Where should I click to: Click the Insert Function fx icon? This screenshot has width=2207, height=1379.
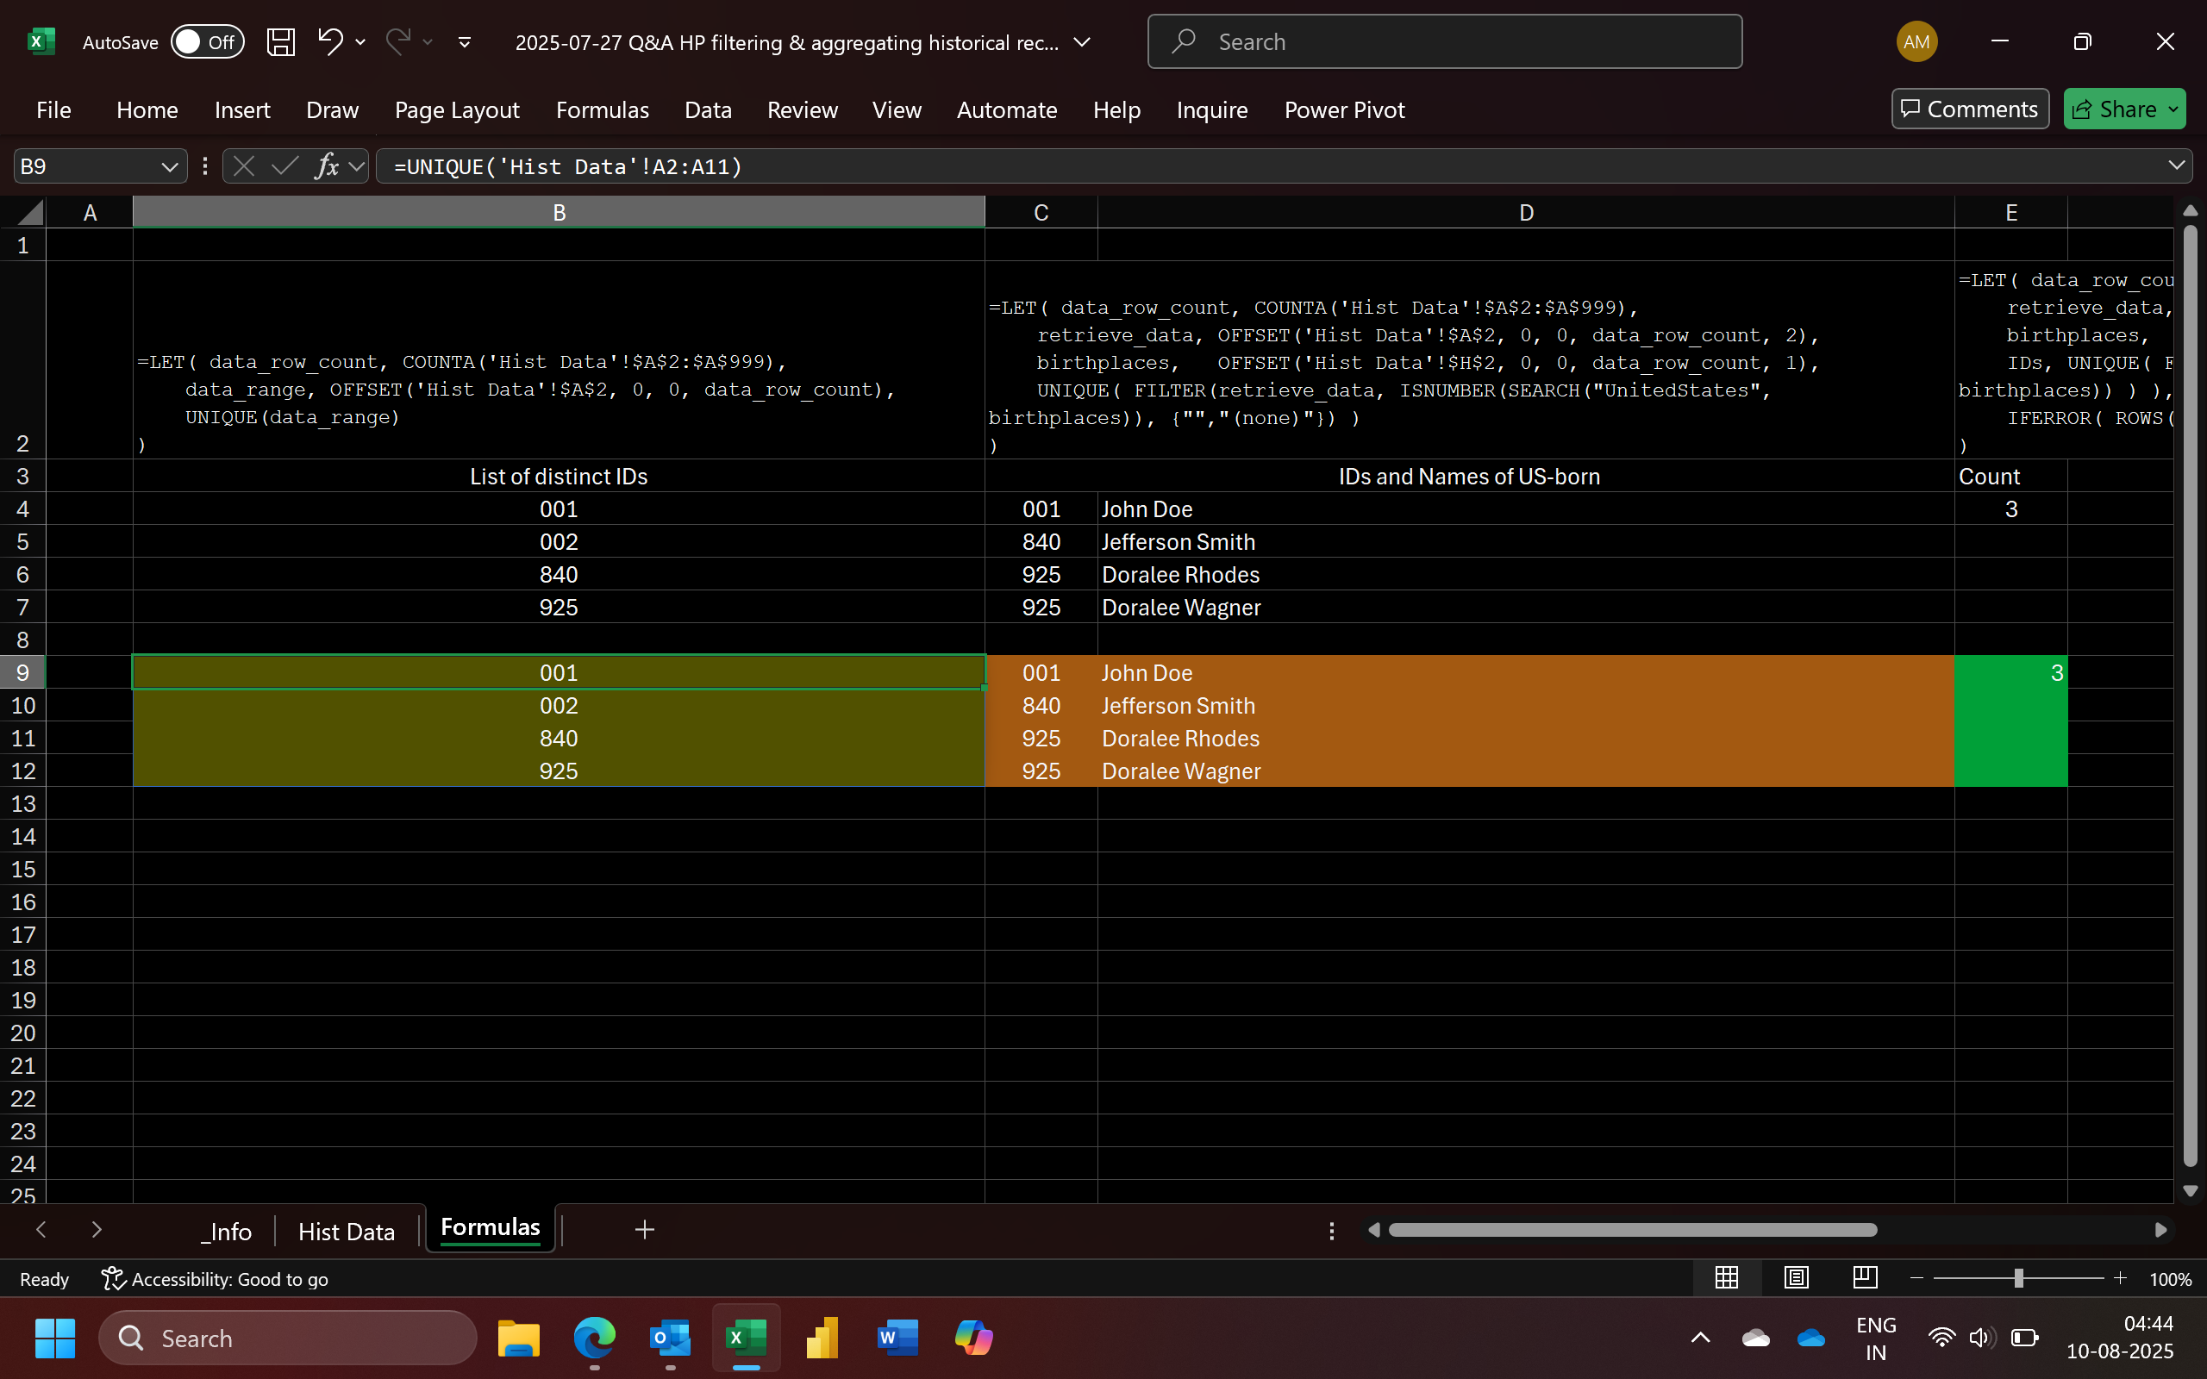(x=327, y=166)
